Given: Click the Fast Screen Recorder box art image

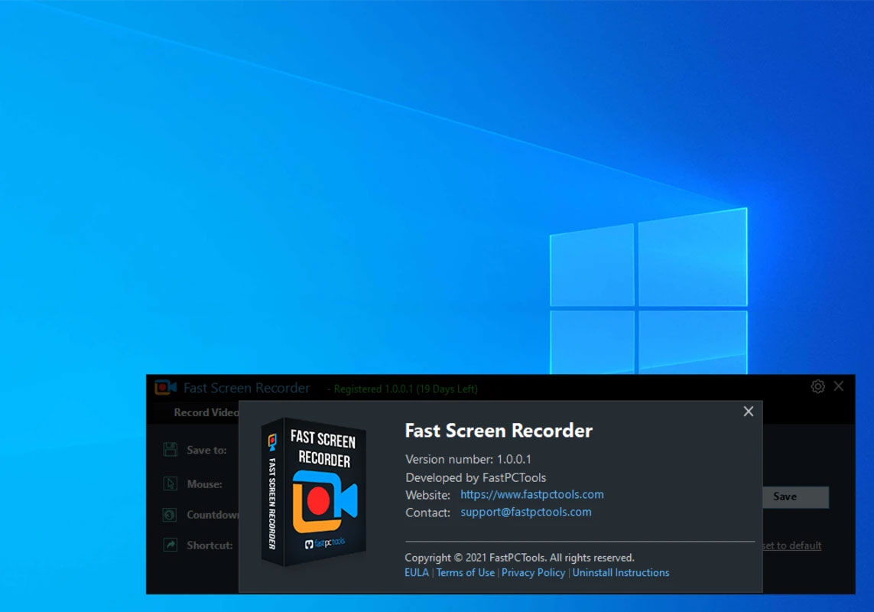Looking at the screenshot, I should 314,491.
